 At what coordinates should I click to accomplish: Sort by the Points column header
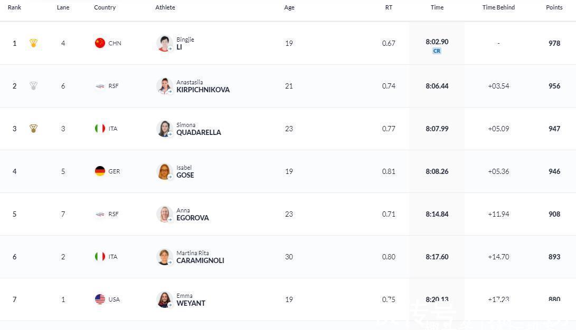[554, 7]
